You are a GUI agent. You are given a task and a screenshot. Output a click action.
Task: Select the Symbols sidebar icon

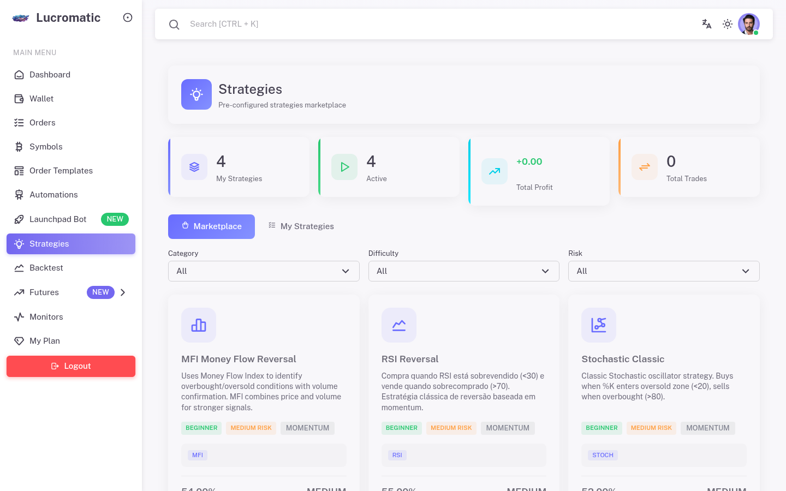coord(18,146)
